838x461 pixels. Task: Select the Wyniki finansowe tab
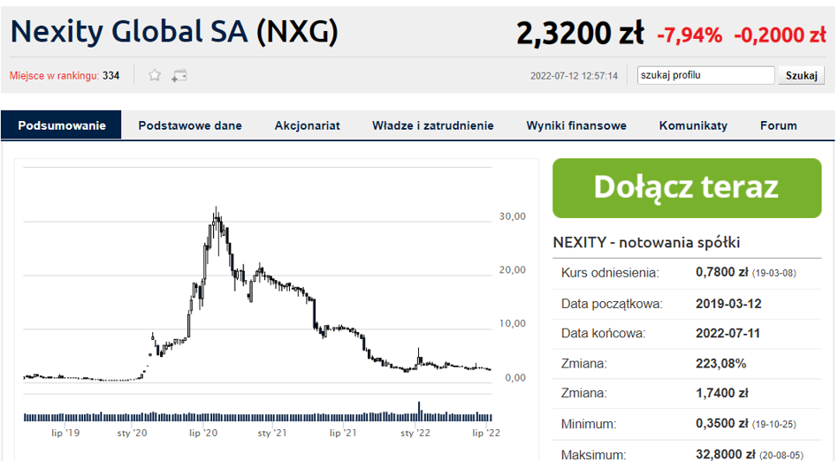coord(576,125)
